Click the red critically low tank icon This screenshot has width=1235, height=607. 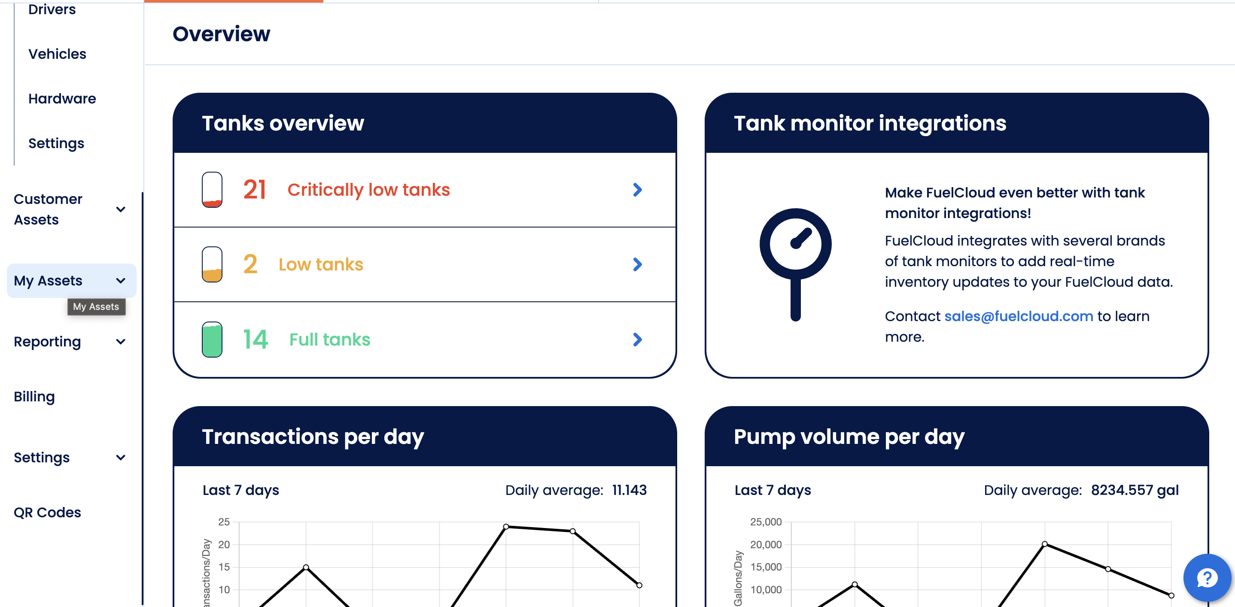pos(212,190)
